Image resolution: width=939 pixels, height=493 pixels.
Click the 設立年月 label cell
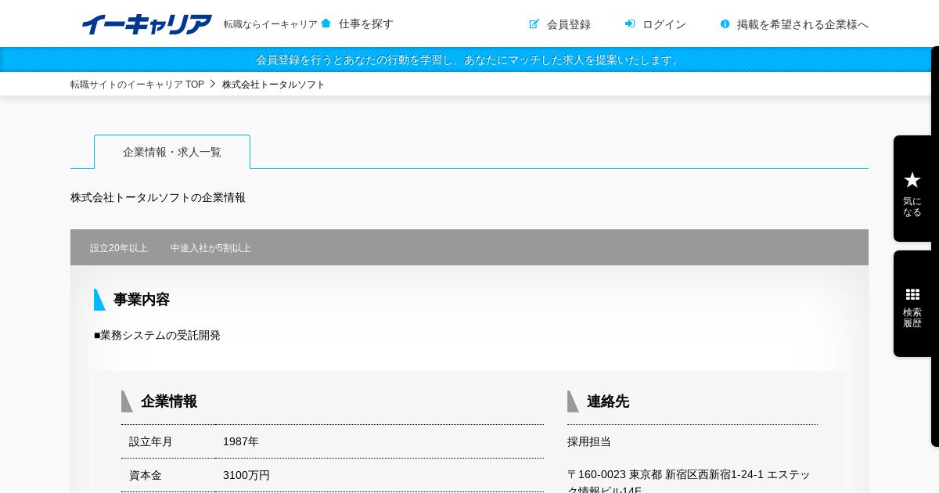pos(168,441)
